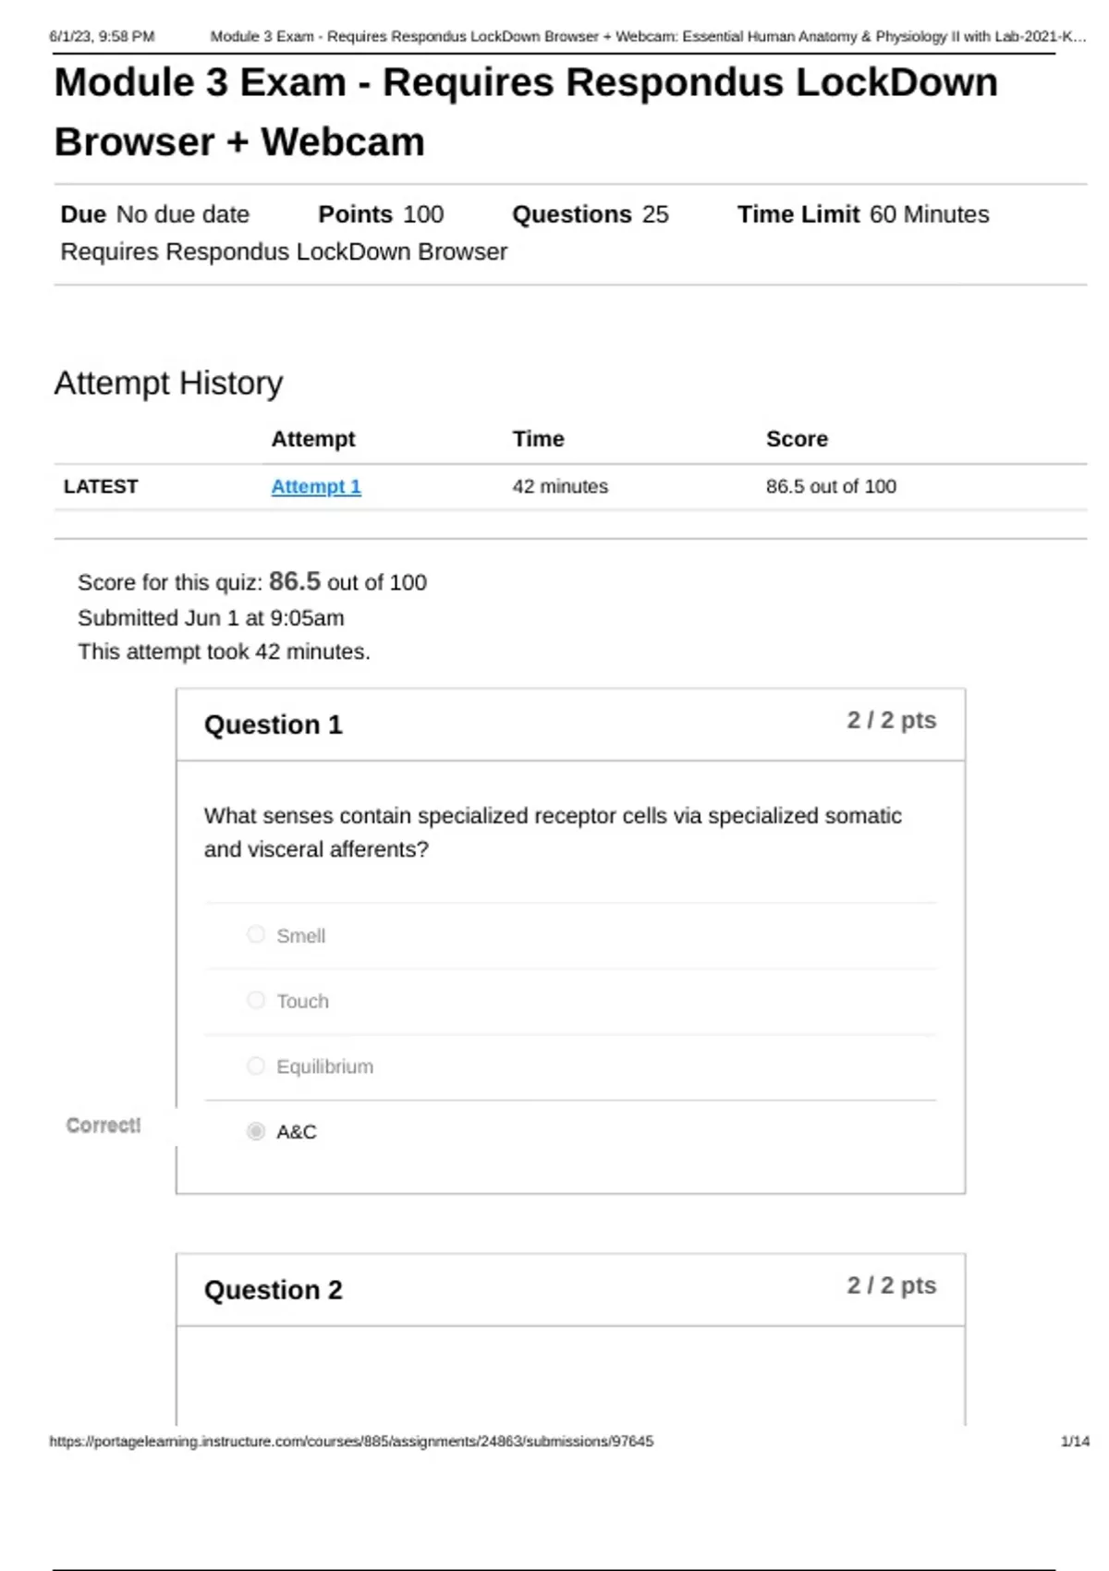Choose the Touch answer option
This screenshot has width=1109, height=1571.
[x=256, y=1000]
